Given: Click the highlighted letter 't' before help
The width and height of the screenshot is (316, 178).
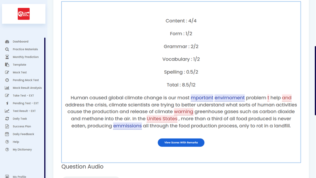Looking at the screenshot, I should pos(268,98).
